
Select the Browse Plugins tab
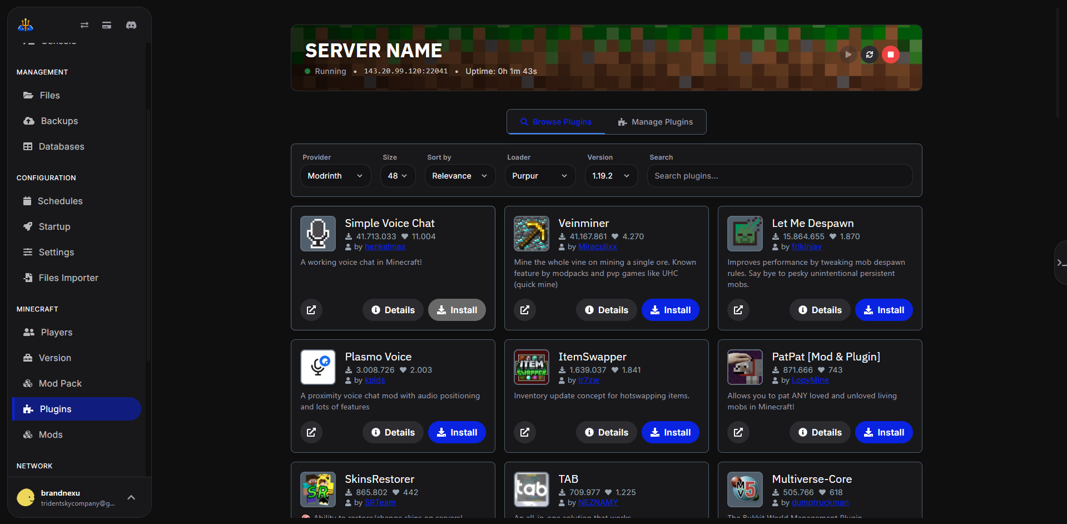pyautogui.click(x=555, y=122)
